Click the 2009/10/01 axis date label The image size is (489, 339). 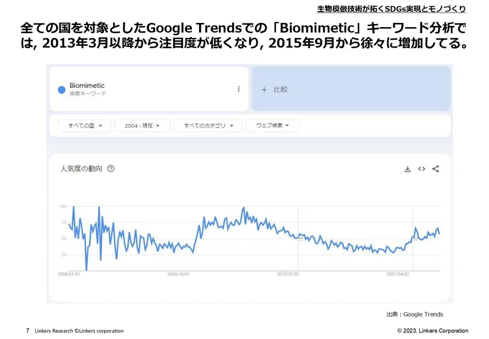178,274
